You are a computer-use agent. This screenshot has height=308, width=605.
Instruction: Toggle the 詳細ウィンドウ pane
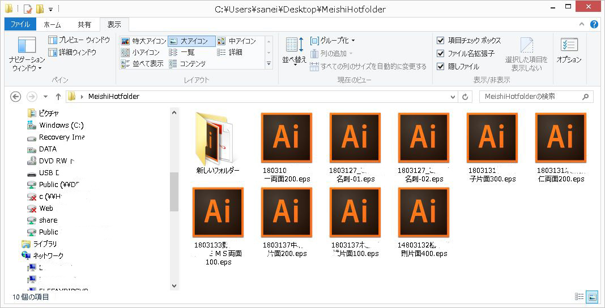click(x=72, y=52)
